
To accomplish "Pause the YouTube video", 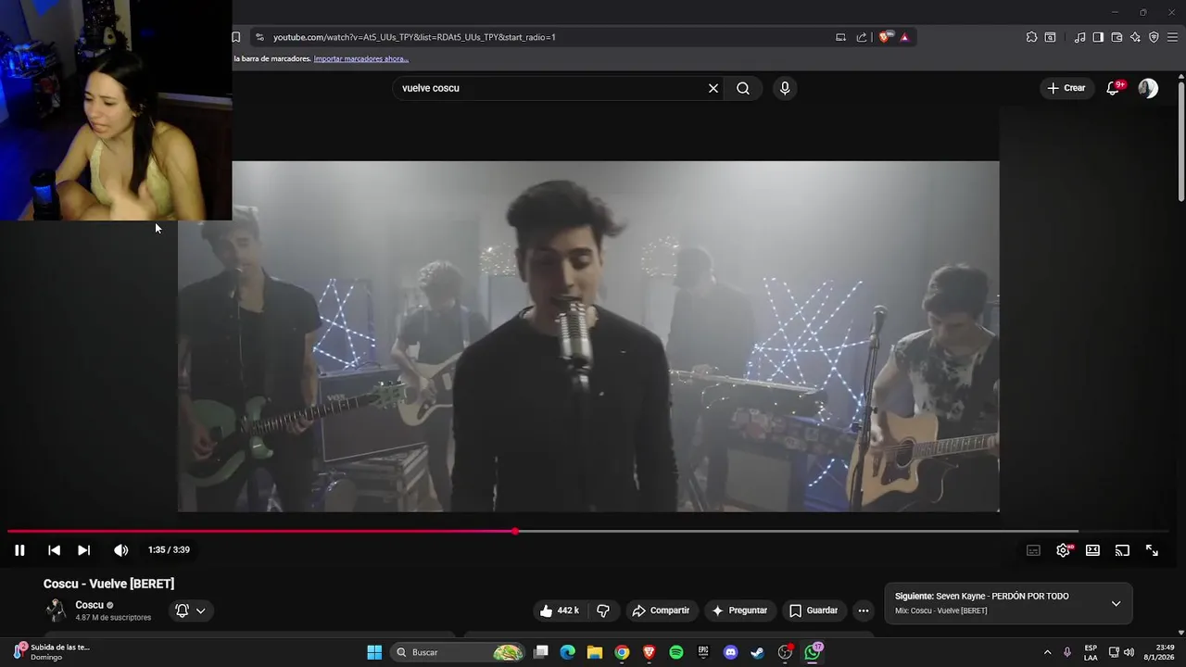I will pyautogui.click(x=19, y=550).
